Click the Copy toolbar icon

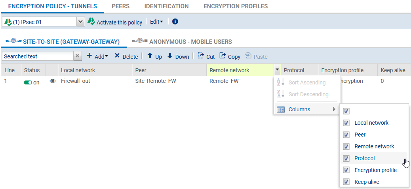point(223,56)
